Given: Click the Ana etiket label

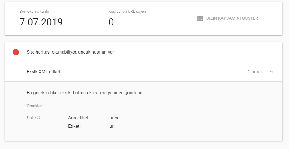Looking at the screenshot, I should tap(79, 118).
